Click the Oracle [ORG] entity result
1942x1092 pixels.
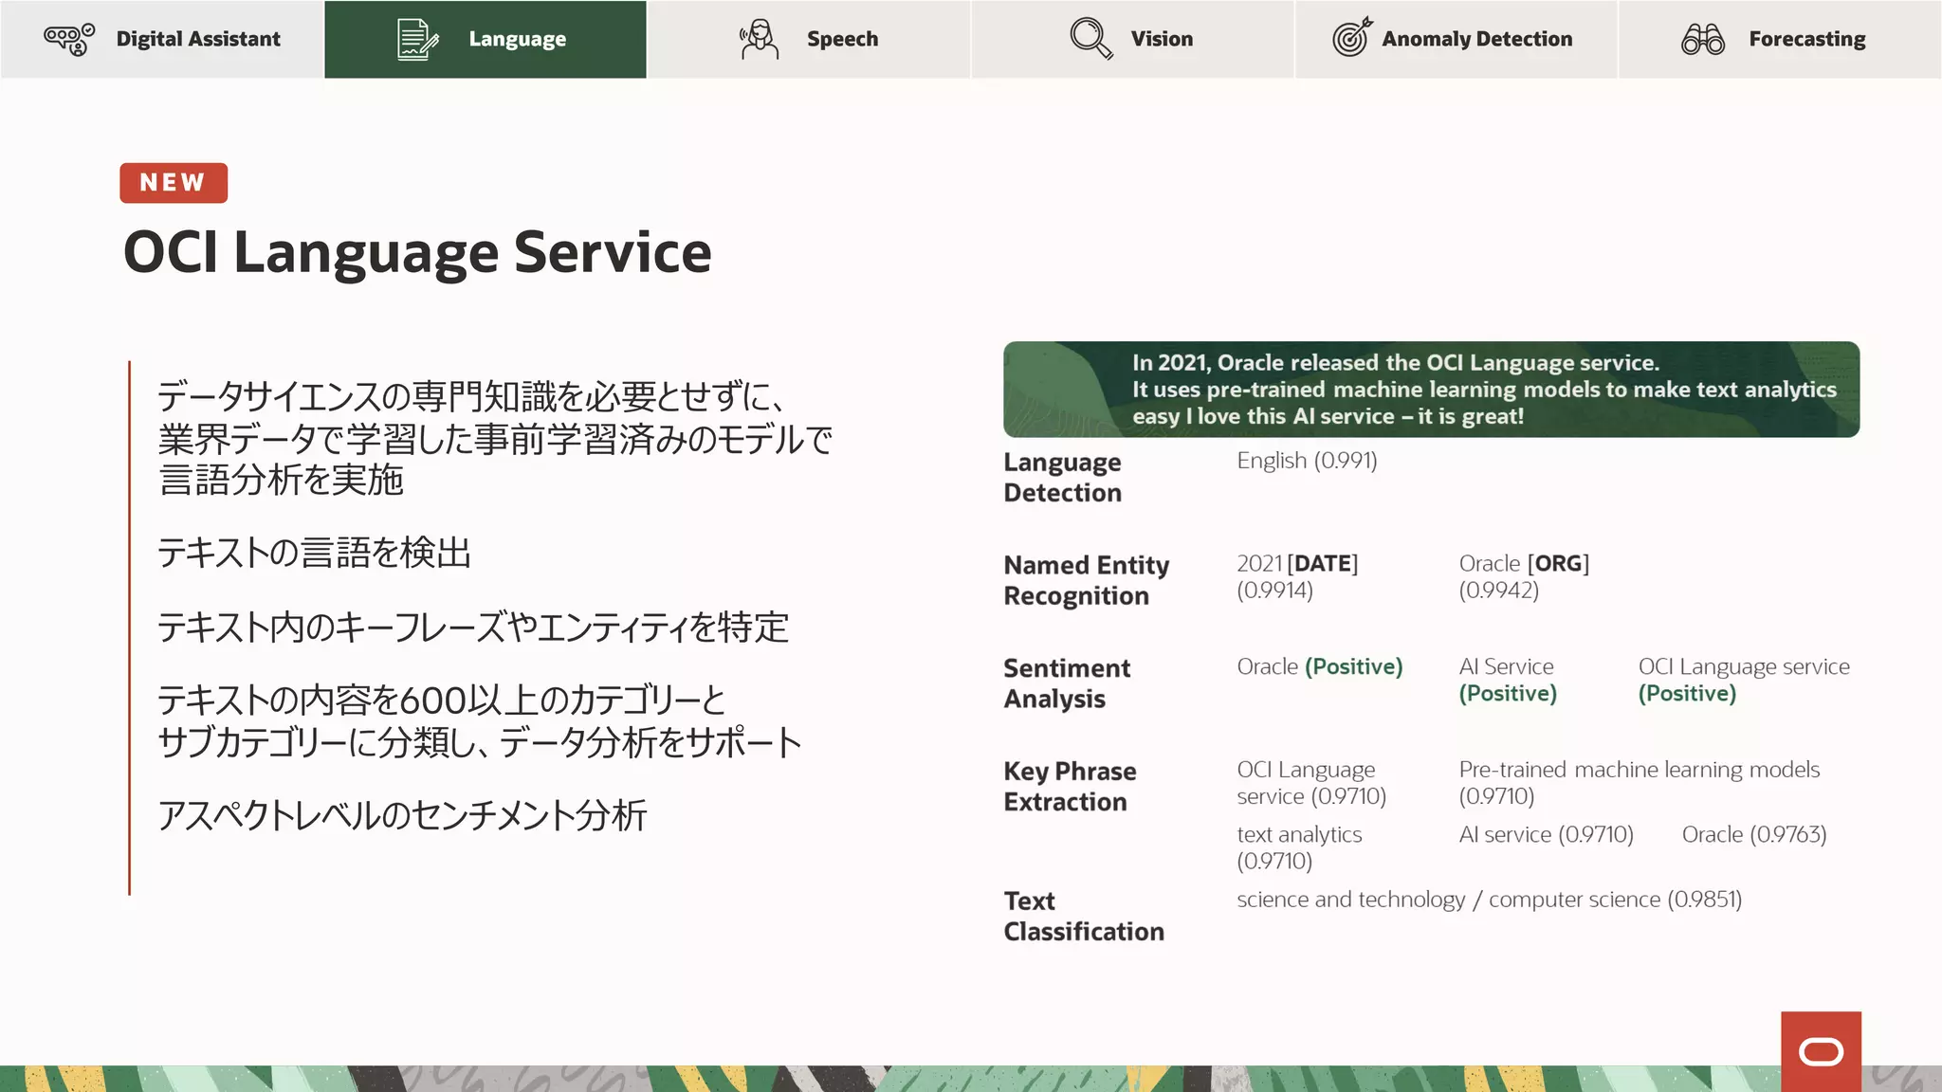click(1524, 576)
